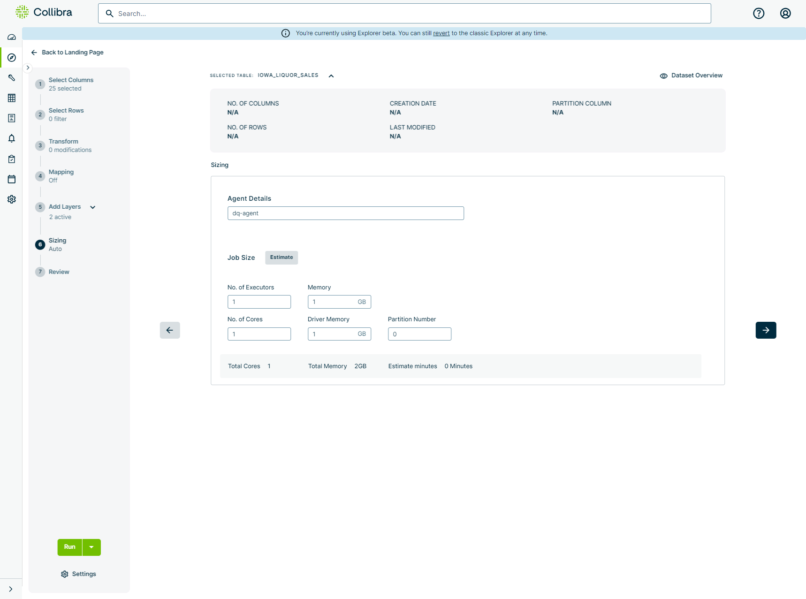
Task: Jump to the Review step
Action: pos(59,272)
